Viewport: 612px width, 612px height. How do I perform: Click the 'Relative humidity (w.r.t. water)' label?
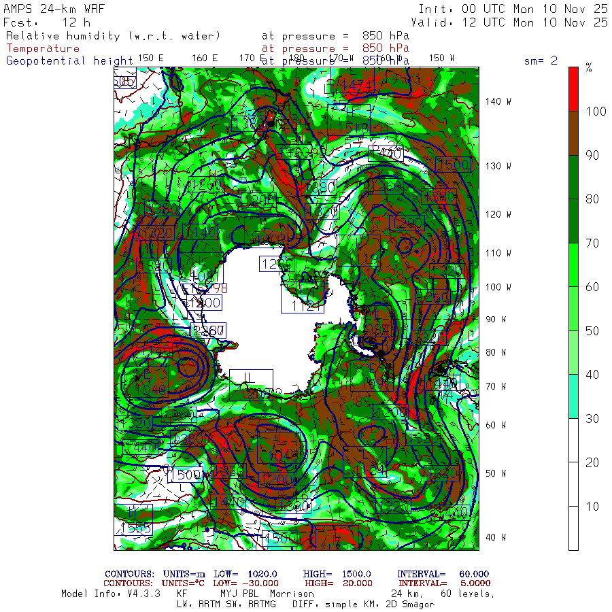pos(114,35)
